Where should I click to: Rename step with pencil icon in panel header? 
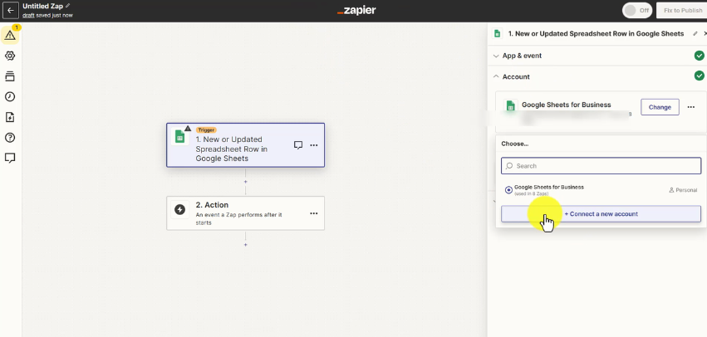pos(695,34)
